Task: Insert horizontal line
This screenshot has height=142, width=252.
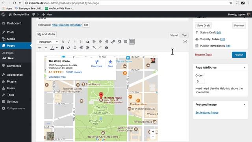Action: (x=46, y=48)
